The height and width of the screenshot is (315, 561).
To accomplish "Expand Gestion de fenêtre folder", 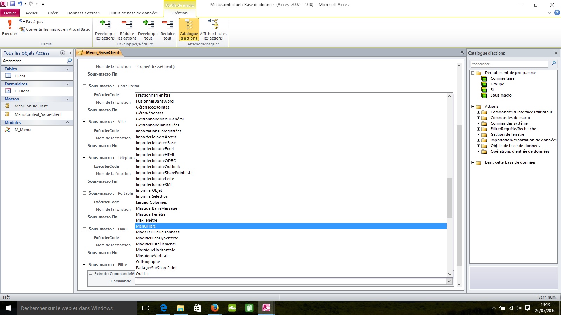I will click(478, 134).
